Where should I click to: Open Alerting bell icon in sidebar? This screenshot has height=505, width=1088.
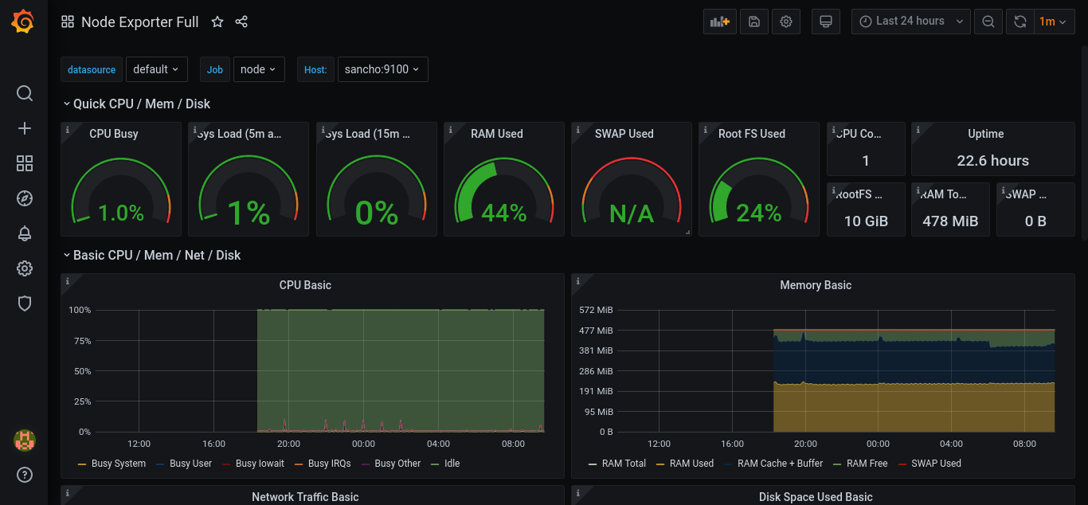25,233
